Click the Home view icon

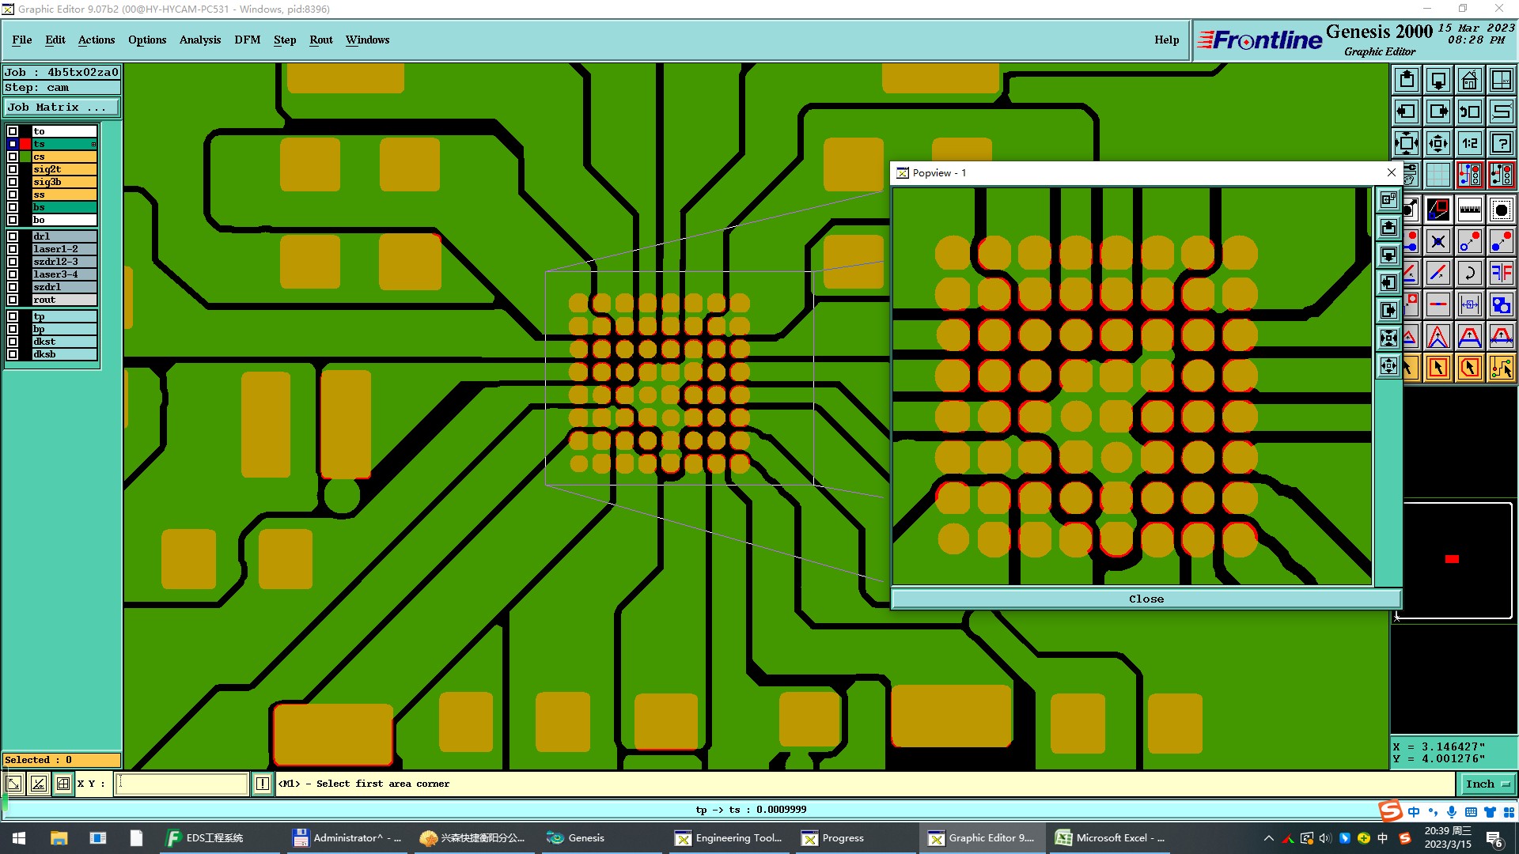coord(1469,80)
